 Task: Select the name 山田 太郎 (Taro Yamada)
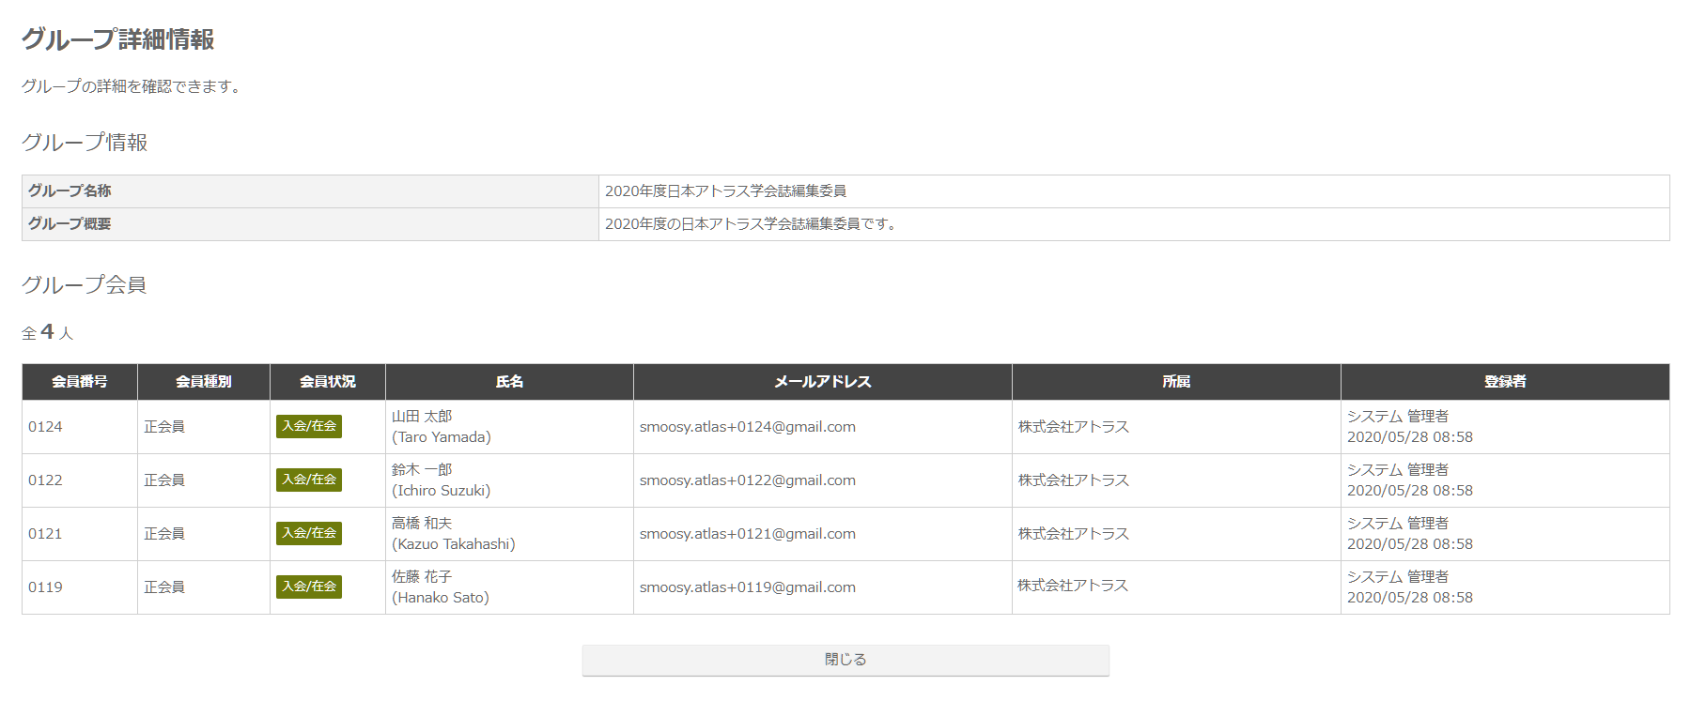(x=441, y=427)
